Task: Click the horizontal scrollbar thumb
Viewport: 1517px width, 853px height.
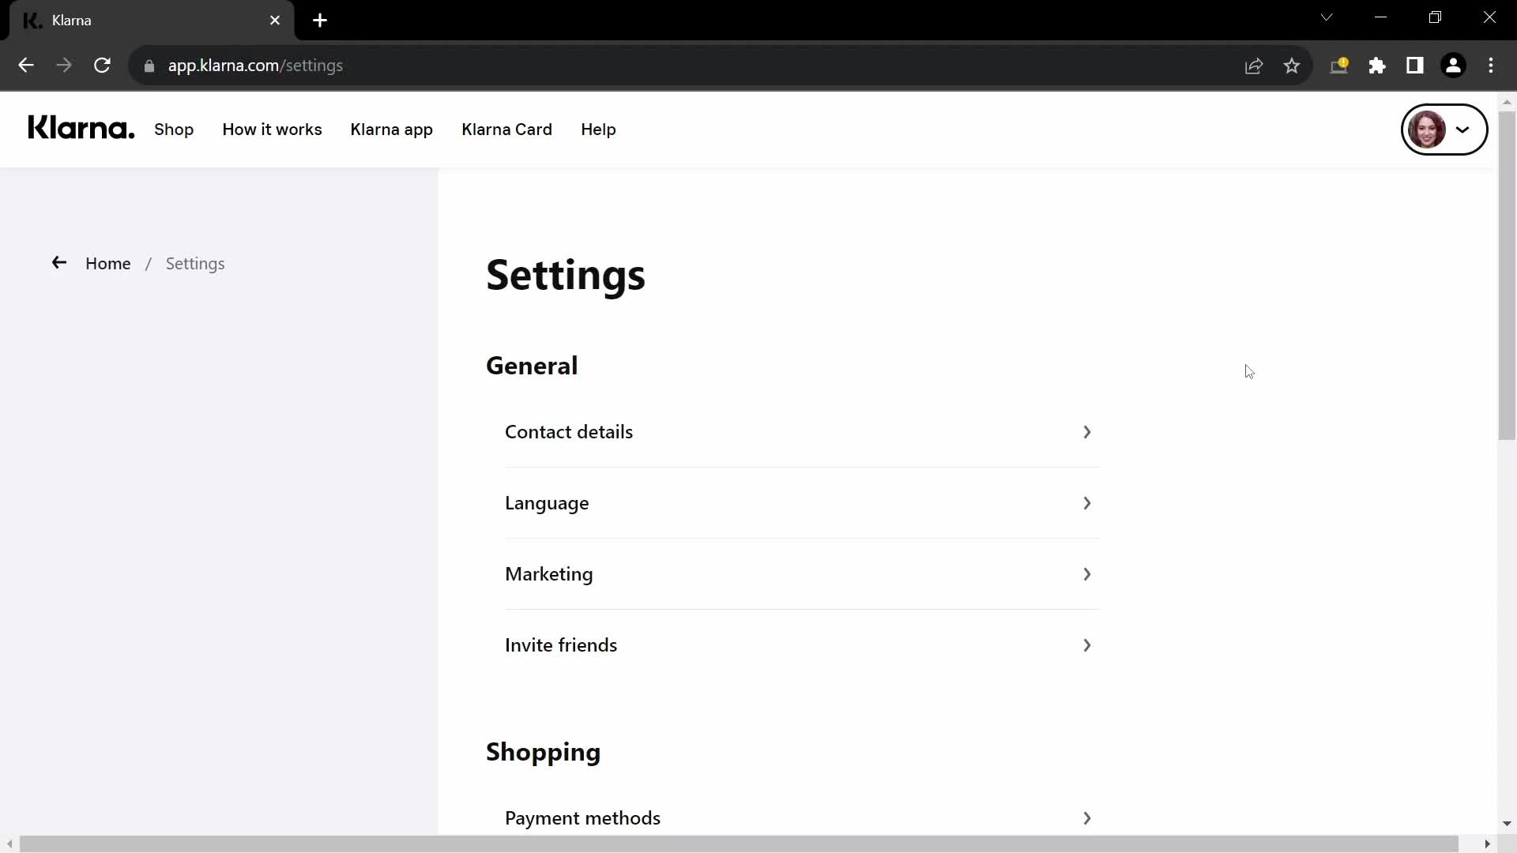Action: (x=739, y=844)
